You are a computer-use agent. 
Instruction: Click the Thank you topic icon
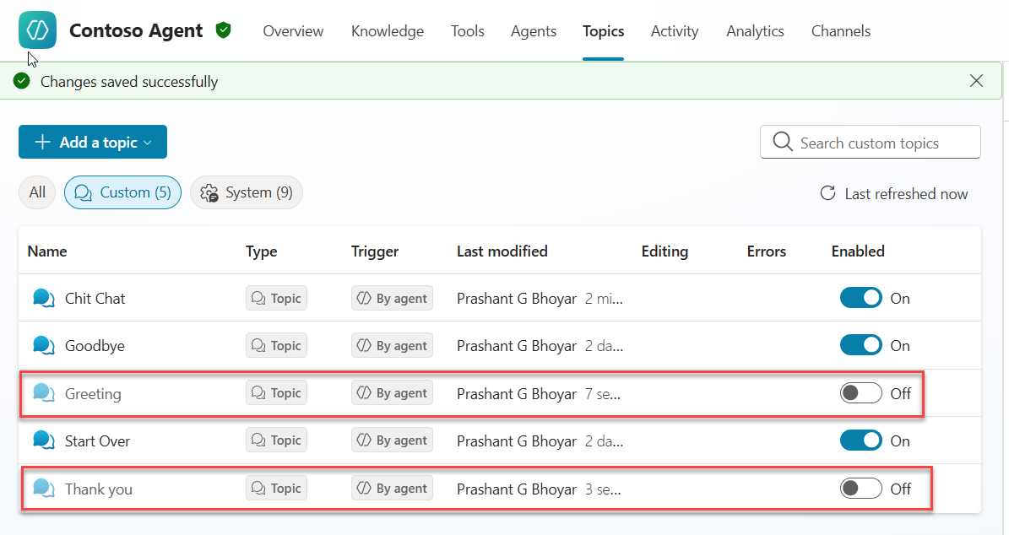[x=44, y=489]
